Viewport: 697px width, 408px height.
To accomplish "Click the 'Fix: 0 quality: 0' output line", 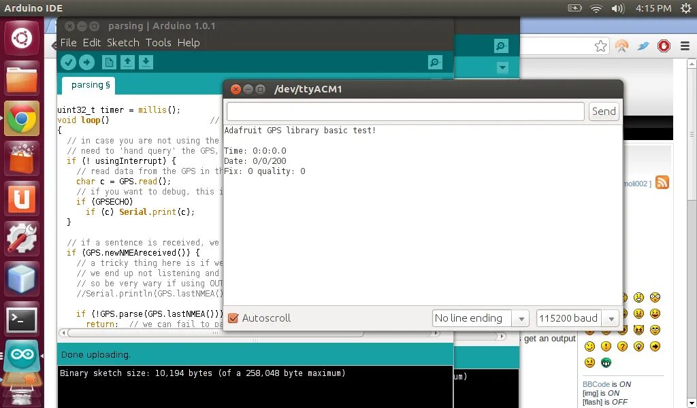I will [x=265, y=171].
